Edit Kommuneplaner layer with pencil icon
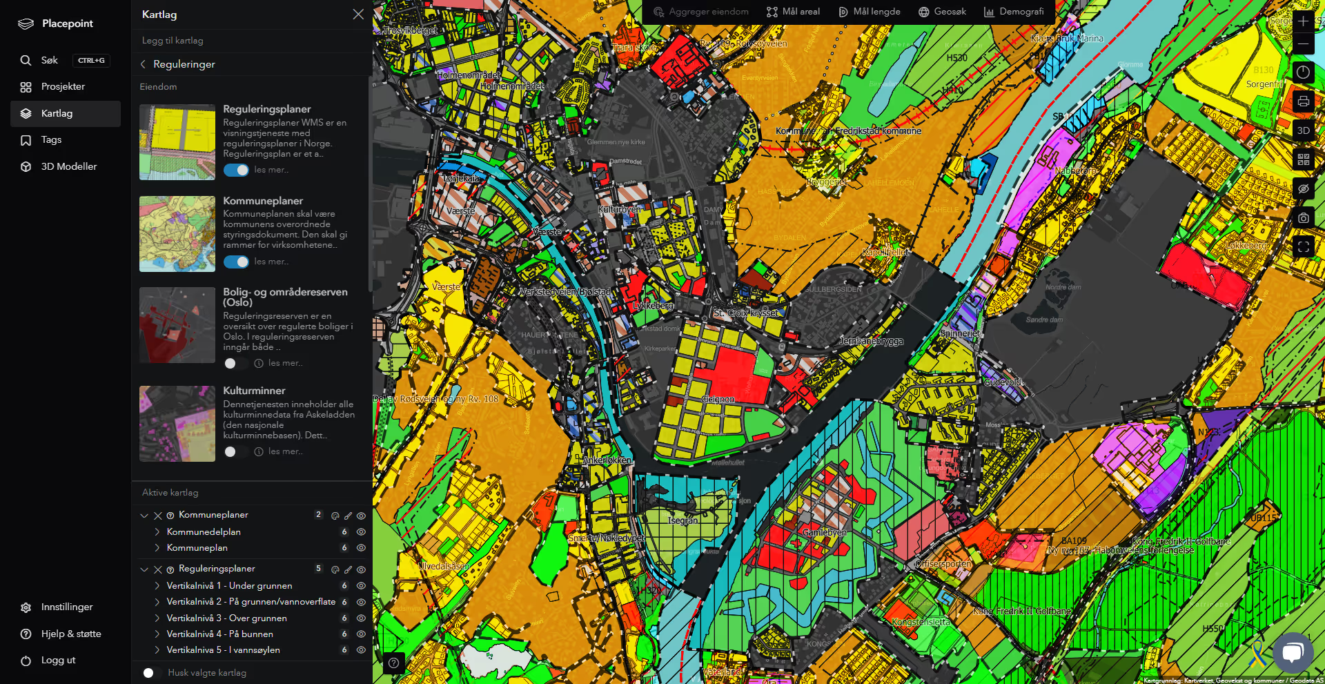The height and width of the screenshot is (684, 1325). click(348, 516)
